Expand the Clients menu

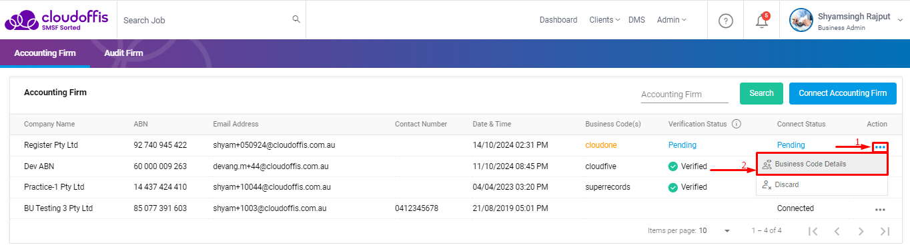click(604, 20)
